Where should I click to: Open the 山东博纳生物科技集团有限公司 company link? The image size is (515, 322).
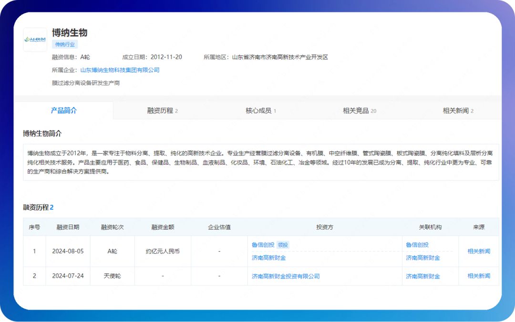click(120, 70)
